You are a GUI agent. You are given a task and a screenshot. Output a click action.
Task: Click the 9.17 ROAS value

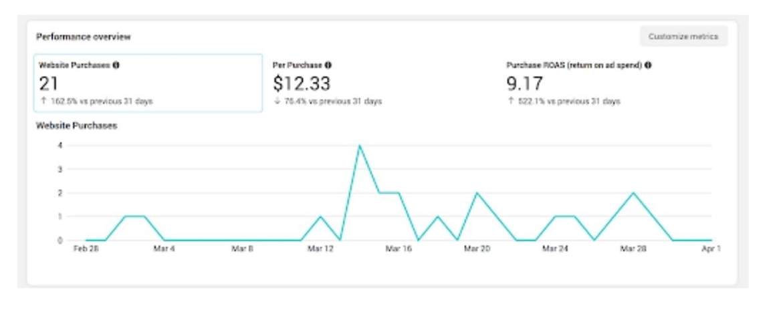[x=524, y=84]
